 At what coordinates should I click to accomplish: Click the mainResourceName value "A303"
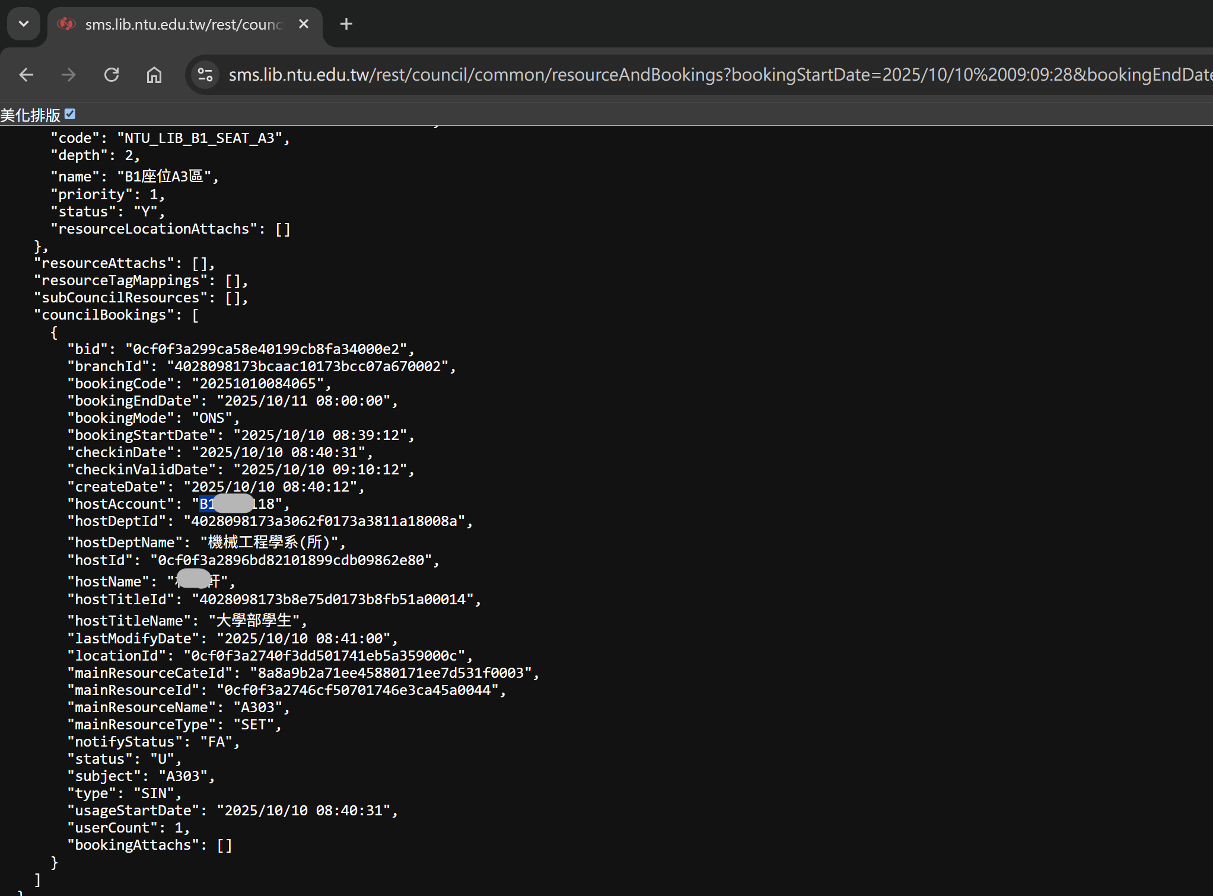click(257, 707)
